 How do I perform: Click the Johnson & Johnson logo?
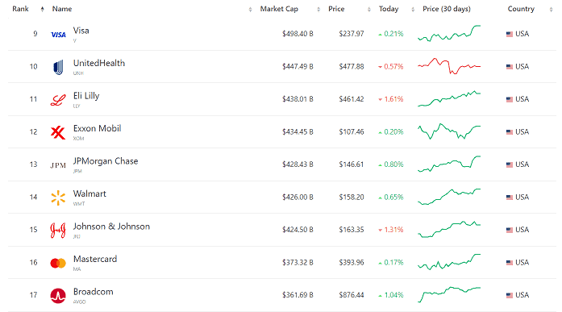[x=58, y=231]
